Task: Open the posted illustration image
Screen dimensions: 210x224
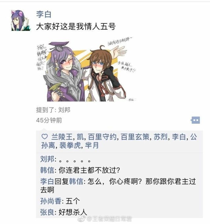Action: 86,69
